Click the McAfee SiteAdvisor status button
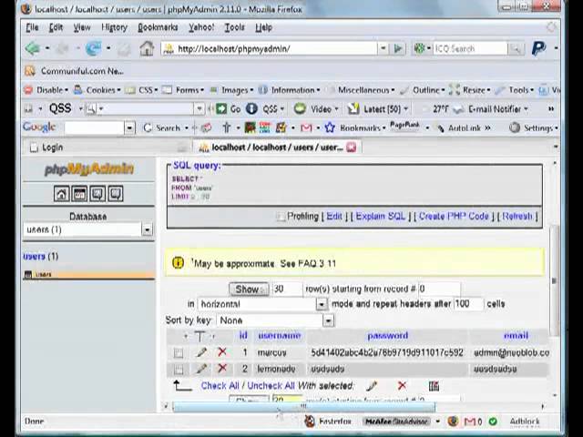The width and height of the screenshot is (583, 437). (396, 422)
